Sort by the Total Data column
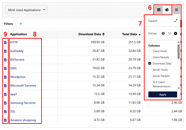Viewport: 186px width, 130px height. 131,34
